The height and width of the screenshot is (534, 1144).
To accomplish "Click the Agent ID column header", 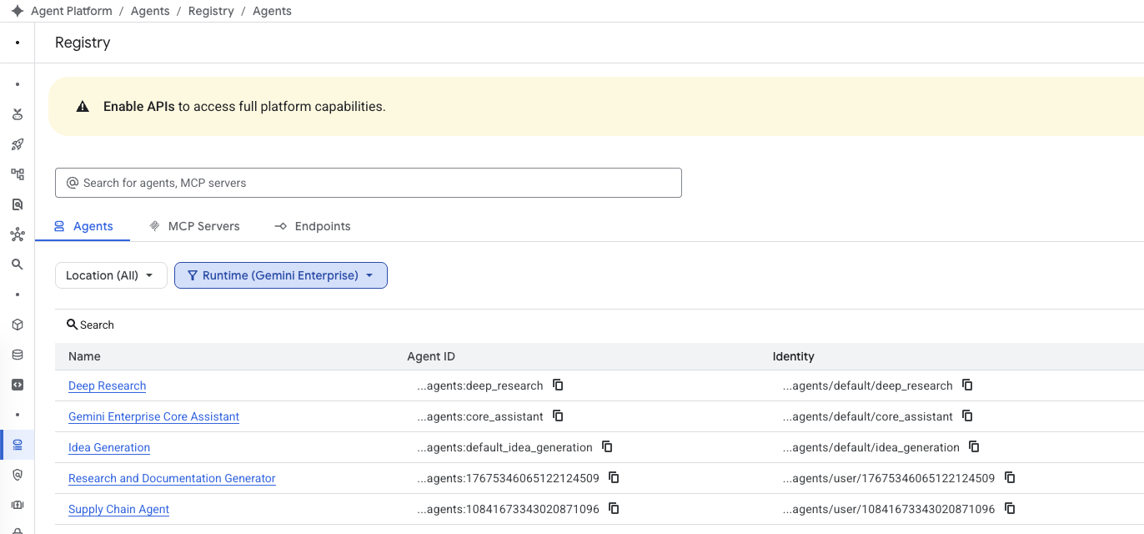I will (x=431, y=356).
